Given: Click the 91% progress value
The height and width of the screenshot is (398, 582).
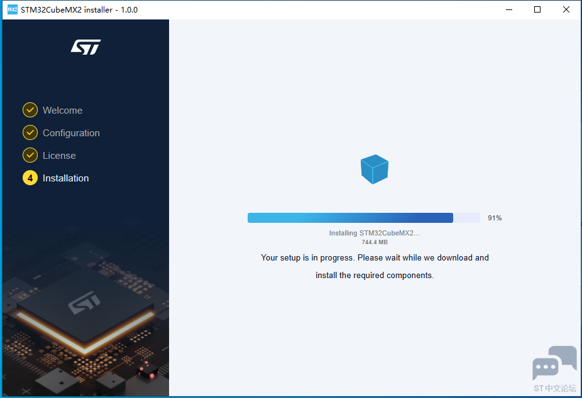Looking at the screenshot, I should pyautogui.click(x=495, y=218).
